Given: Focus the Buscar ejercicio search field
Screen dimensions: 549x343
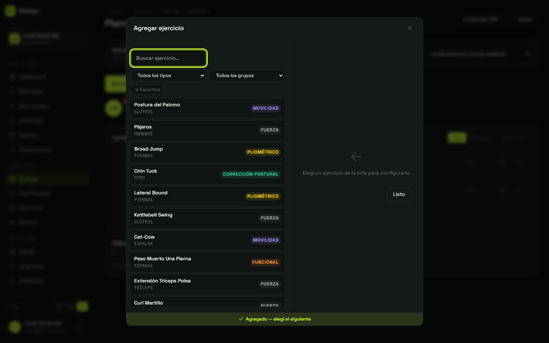Looking at the screenshot, I should (x=169, y=58).
